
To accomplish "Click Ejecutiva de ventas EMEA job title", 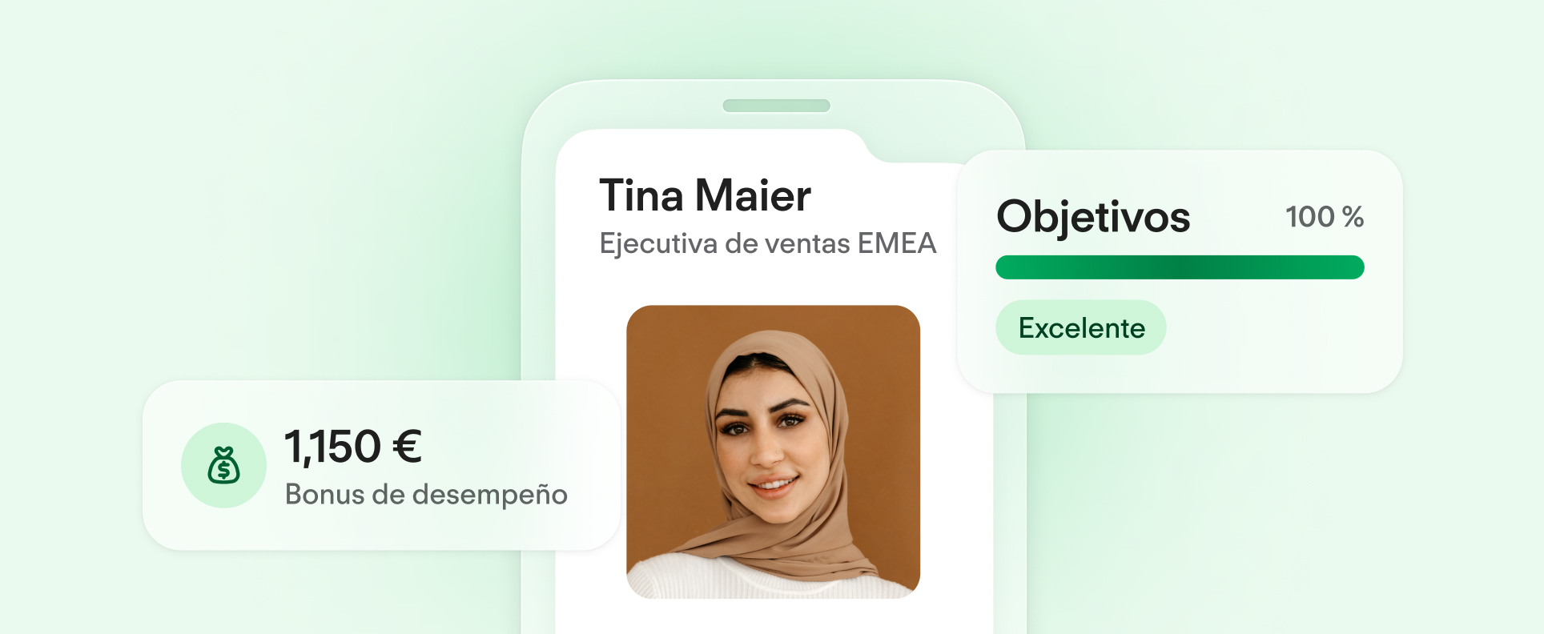I will click(768, 243).
